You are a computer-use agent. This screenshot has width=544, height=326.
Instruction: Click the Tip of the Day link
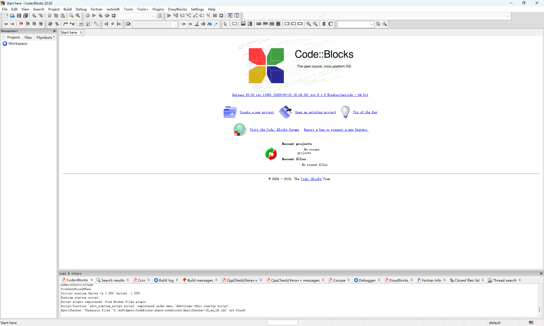coord(365,112)
